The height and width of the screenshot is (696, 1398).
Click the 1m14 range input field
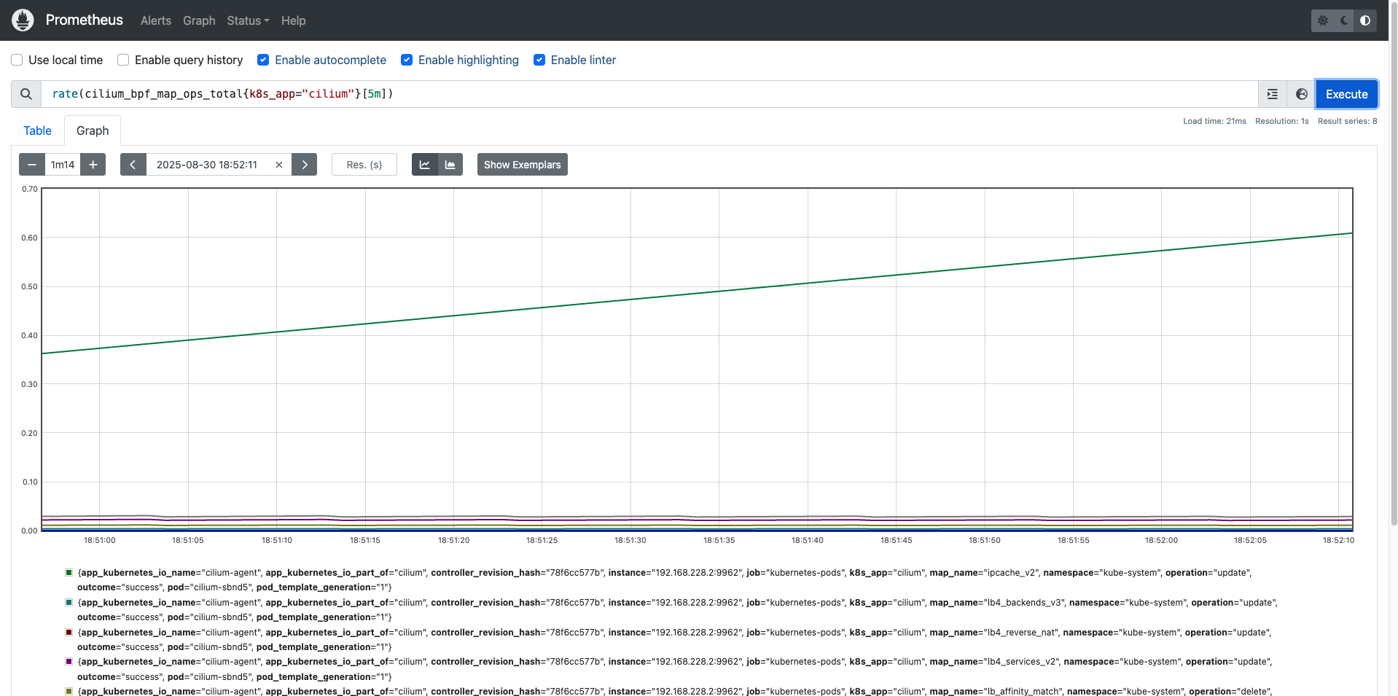point(63,165)
